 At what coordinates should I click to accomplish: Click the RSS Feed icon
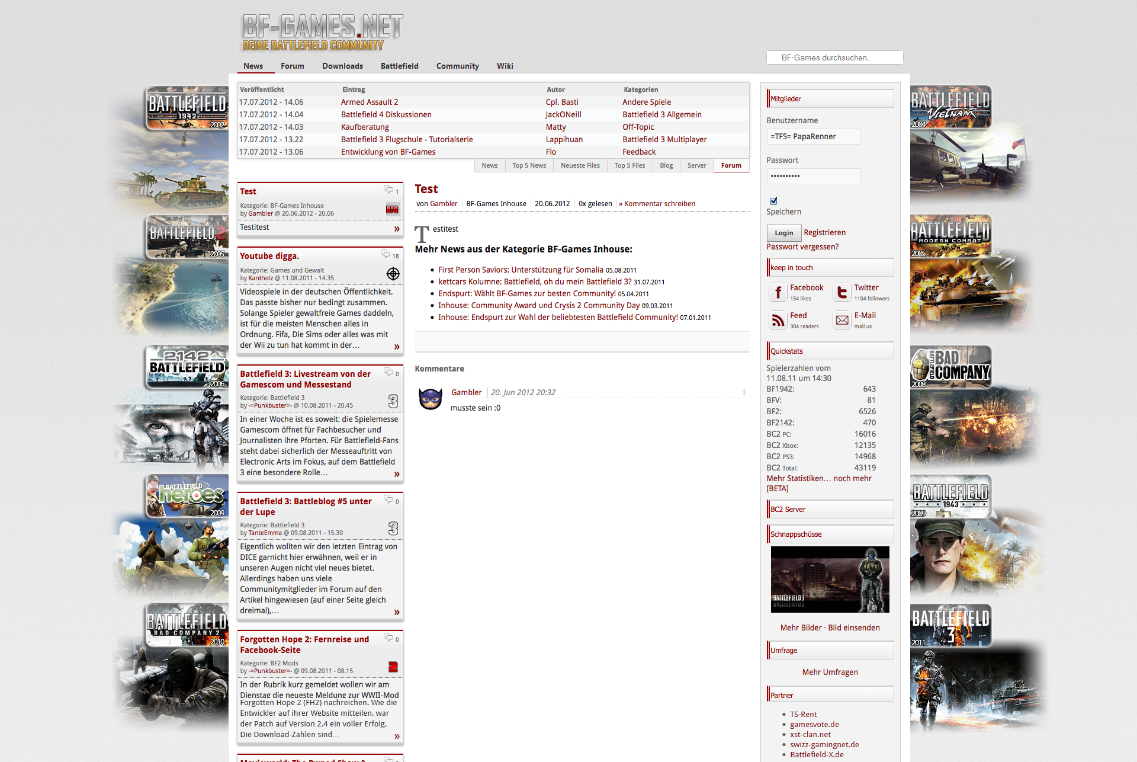pos(778,320)
